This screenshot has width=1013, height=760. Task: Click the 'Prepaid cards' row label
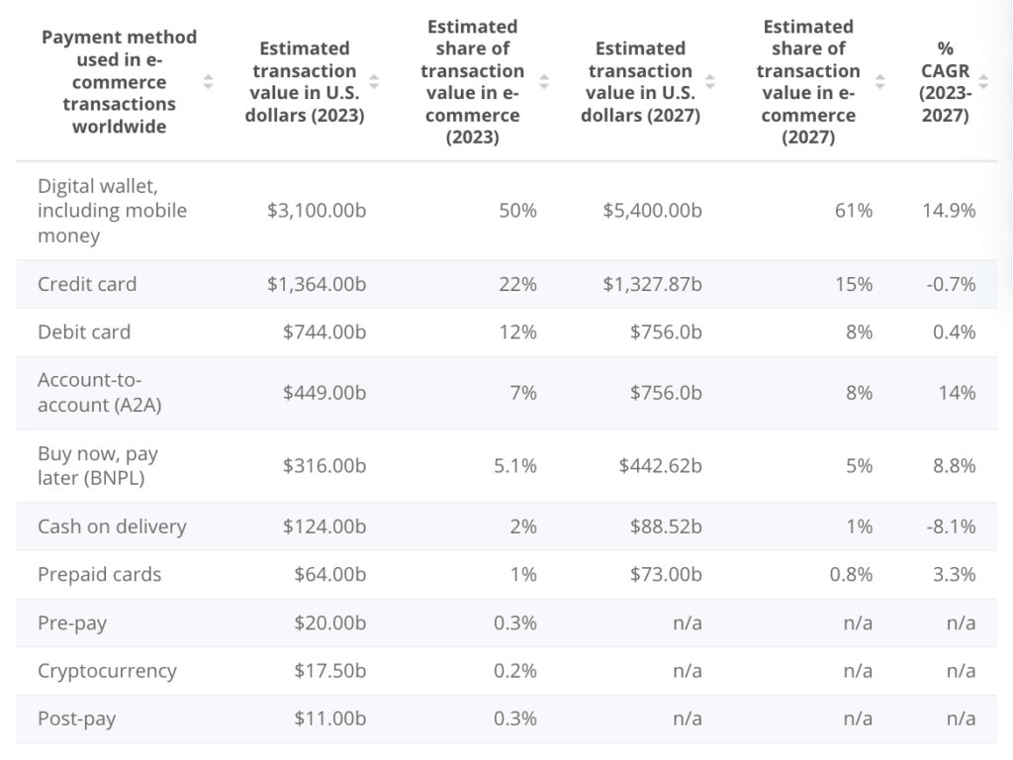[x=99, y=575]
